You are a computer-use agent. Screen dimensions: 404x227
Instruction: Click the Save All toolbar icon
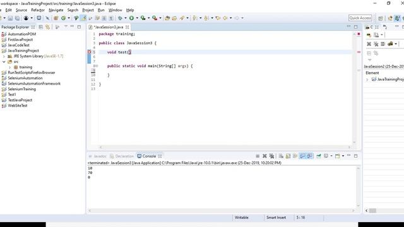tap(17, 18)
